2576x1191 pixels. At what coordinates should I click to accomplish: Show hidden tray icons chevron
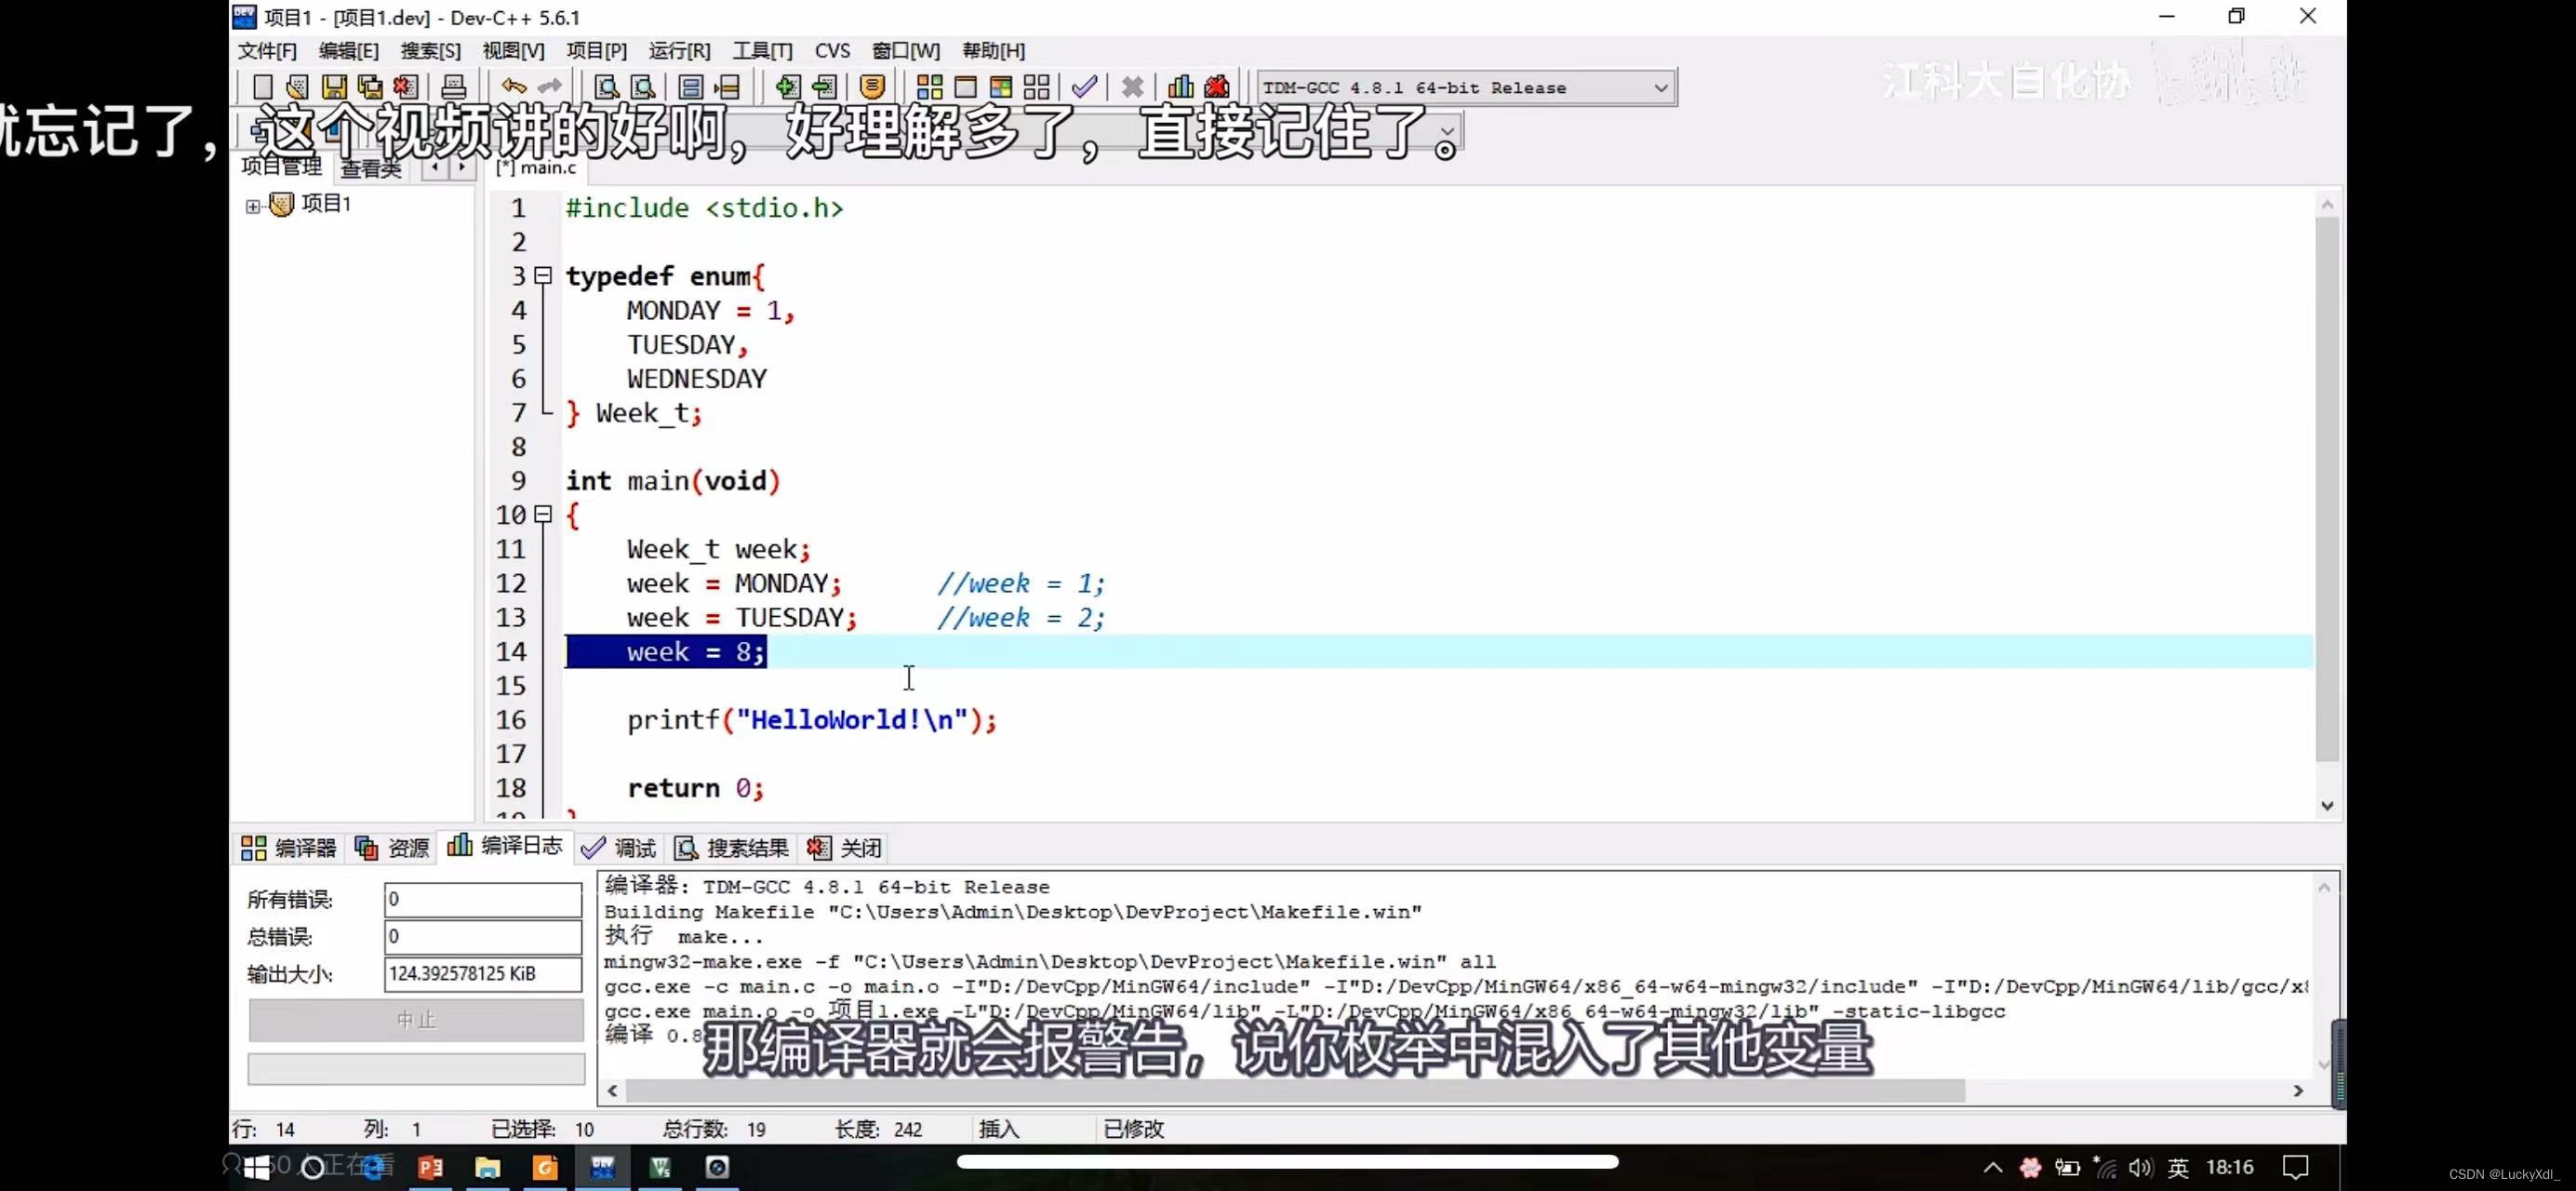tap(1993, 1167)
